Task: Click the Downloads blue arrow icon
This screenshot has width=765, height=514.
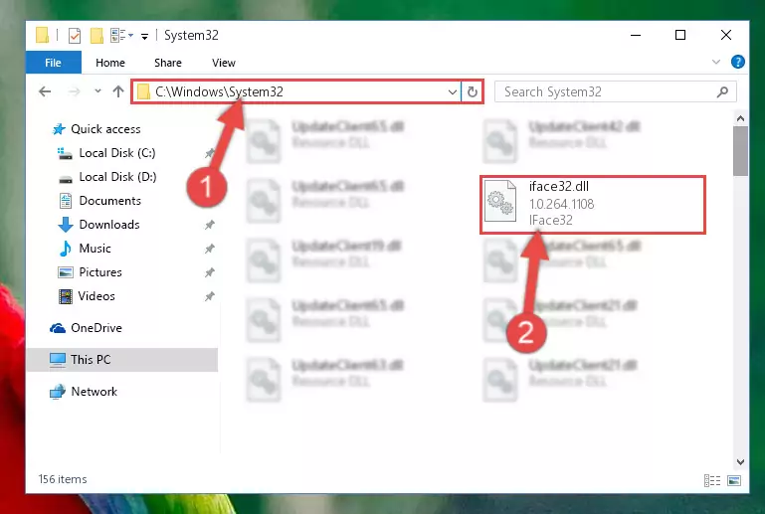Action: tap(65, 225)
